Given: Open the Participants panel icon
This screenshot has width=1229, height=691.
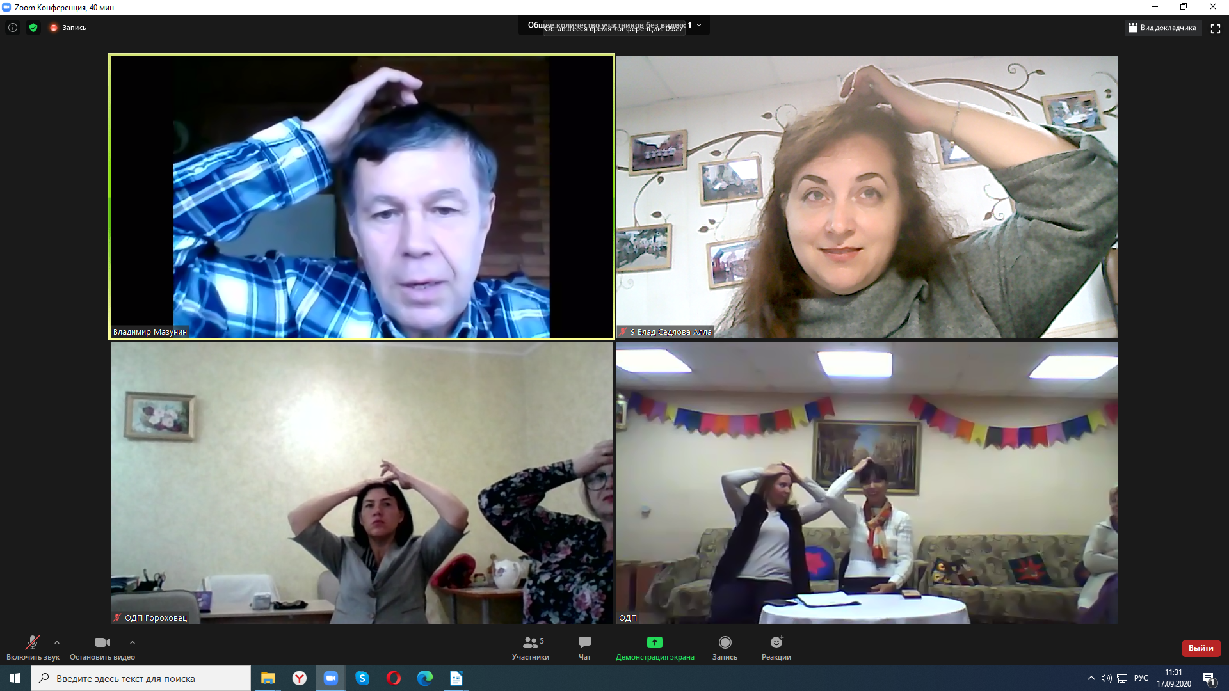Looking at the screenshot, I should 530,642.
